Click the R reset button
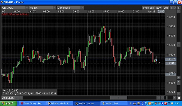Image resolution: width=182 pixels, height=106 pixels. click(179, 98)
